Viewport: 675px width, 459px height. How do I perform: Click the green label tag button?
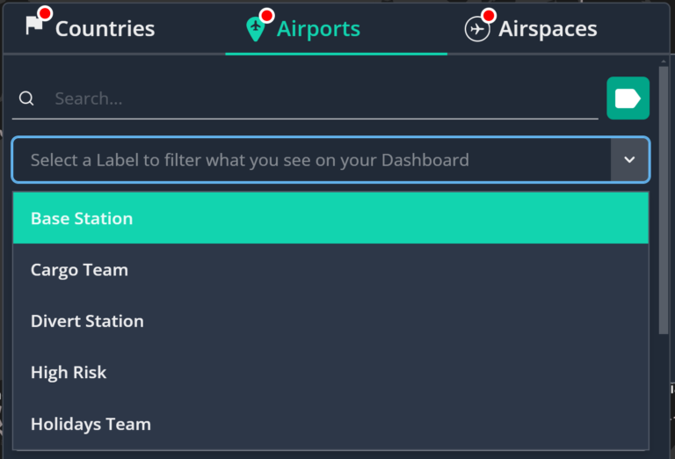click(x=628, y=98)
